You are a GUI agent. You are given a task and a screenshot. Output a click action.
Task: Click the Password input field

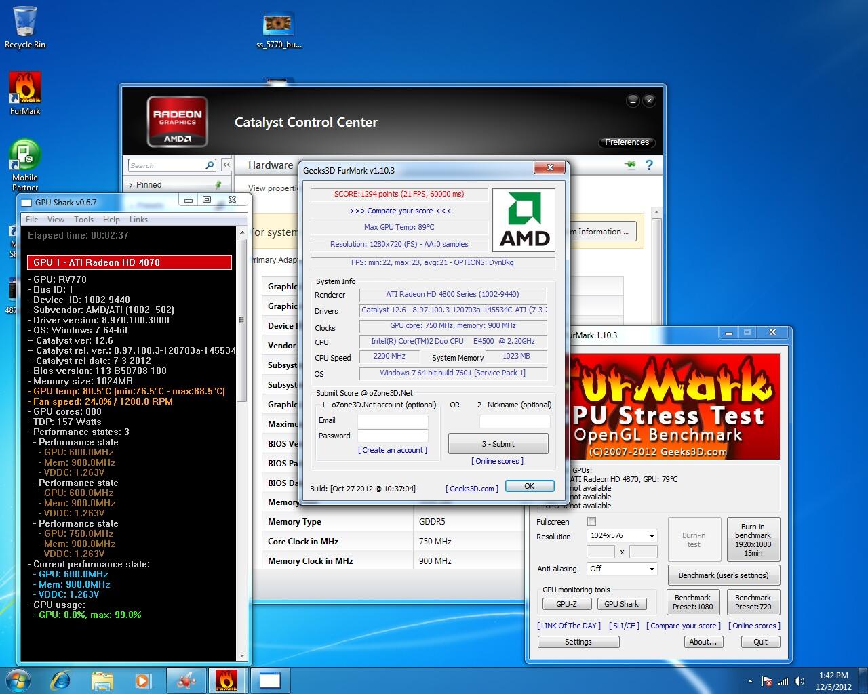click(393, 436)
